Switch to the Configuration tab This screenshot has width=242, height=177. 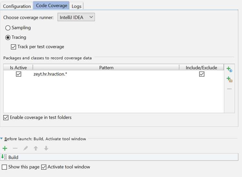click(x=17, y=6)
